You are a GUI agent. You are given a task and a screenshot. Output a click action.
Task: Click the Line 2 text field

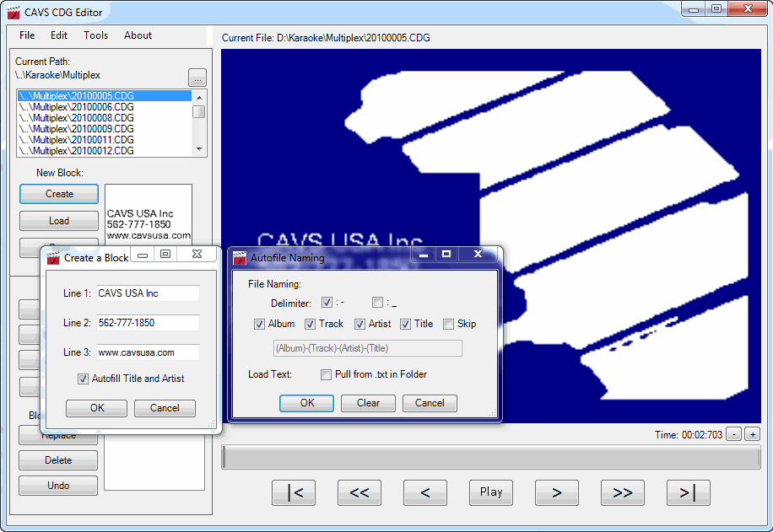[148, 323]
